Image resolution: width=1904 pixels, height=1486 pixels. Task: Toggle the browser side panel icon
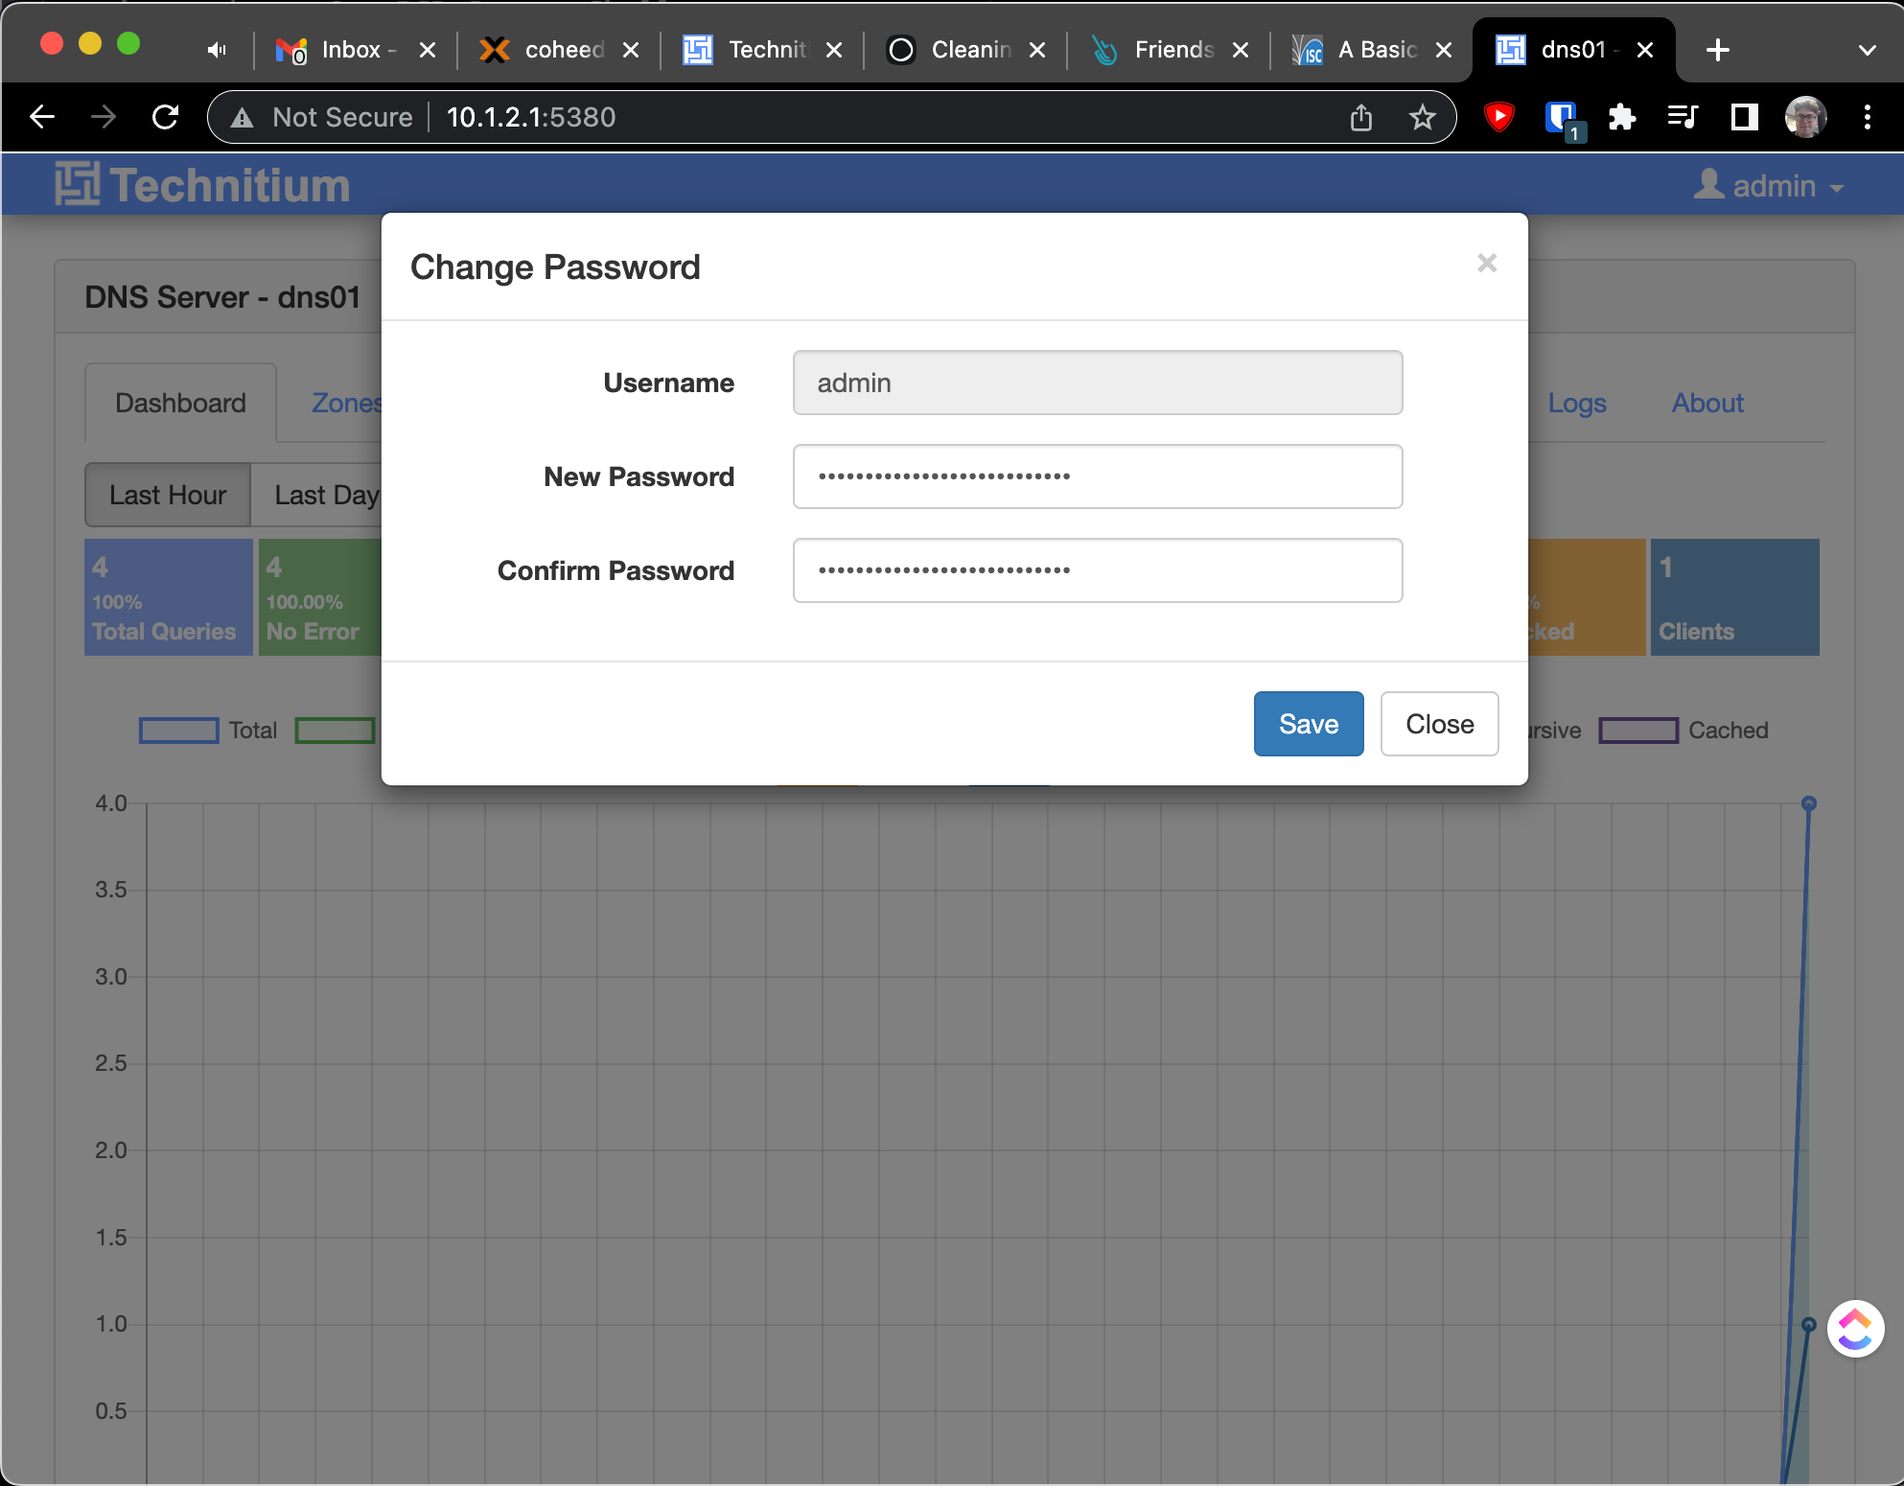click(x=1744, y=118)
